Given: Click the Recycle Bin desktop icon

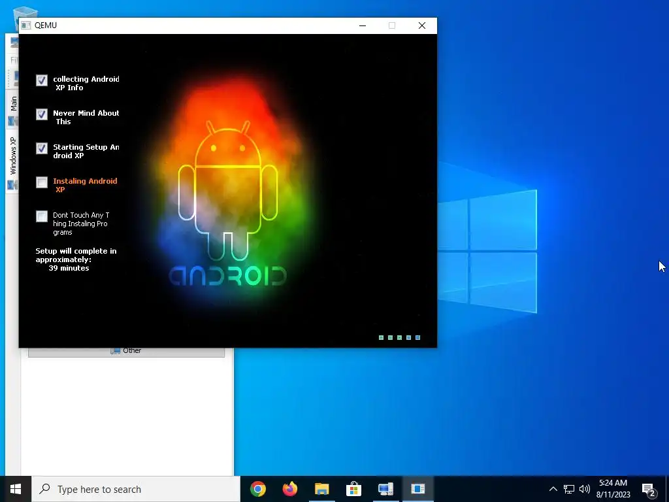Looking at the screenshot, I should tap(25, 13).
